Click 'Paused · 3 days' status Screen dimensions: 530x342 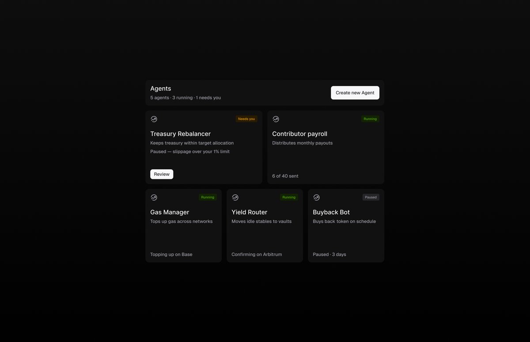(329, 254)
